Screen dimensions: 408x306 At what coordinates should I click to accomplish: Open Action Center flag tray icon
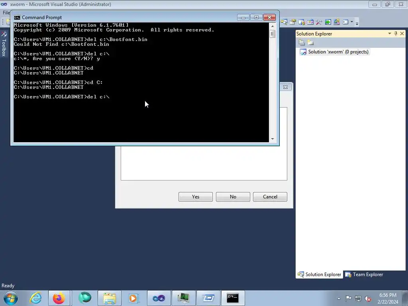tap(348, 298)
